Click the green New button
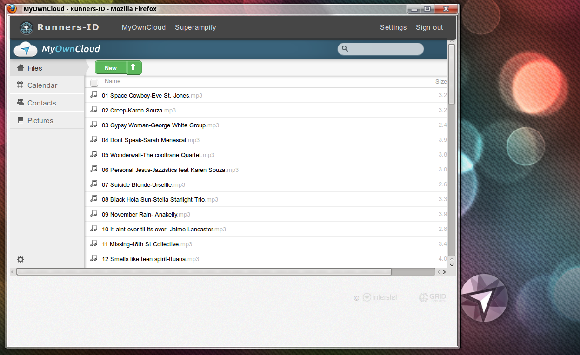Viewport: 580px width, 355px height. (x=111, y=67)
